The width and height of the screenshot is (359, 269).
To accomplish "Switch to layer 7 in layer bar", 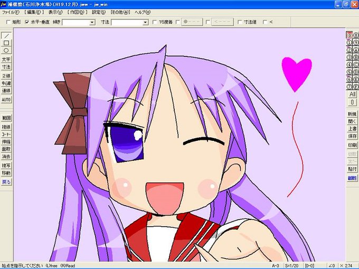I will pyautogui.click(x=349, y=87).
